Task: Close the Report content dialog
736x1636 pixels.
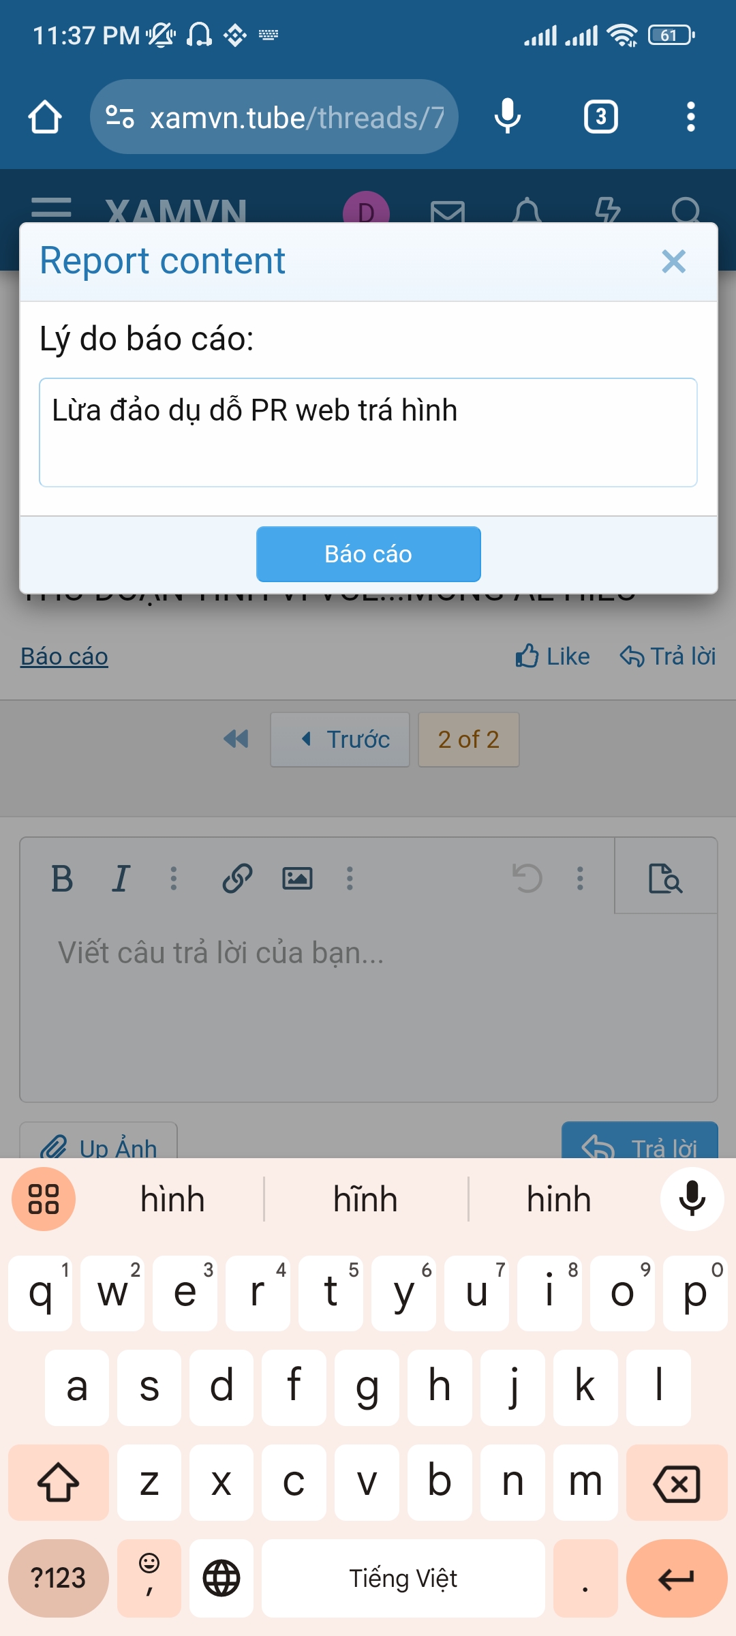Action: 673,261
